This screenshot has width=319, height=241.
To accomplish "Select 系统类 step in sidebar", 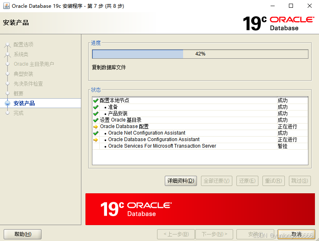I will click(21, 54).
